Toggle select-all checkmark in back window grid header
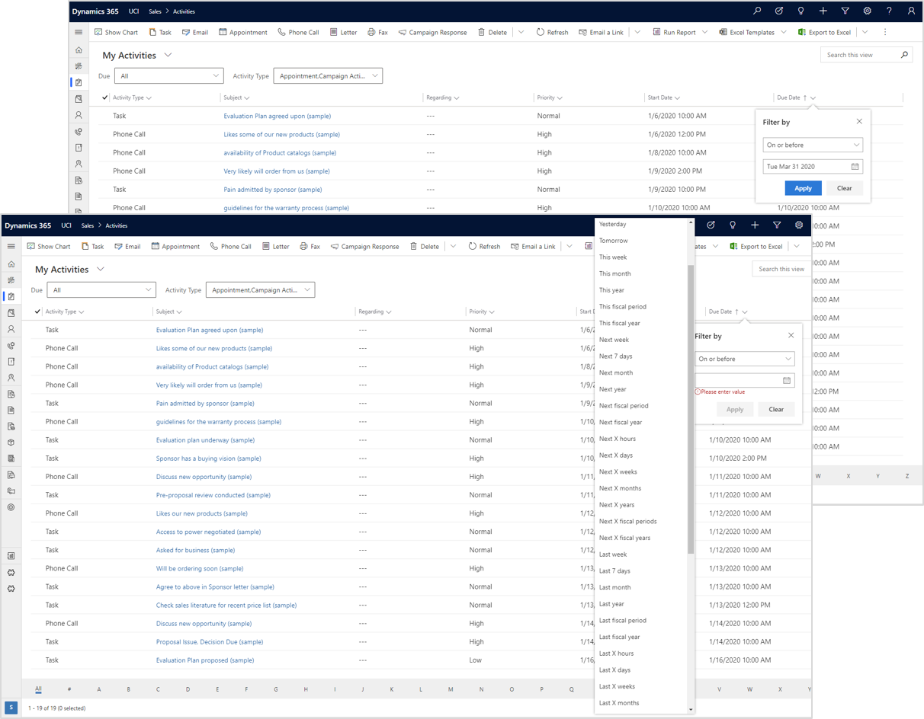Image resolution: width=924 pixels, height=719 pixels. [105, 97]
